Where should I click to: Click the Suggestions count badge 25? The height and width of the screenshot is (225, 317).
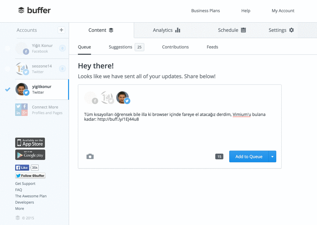click(140, 47)
